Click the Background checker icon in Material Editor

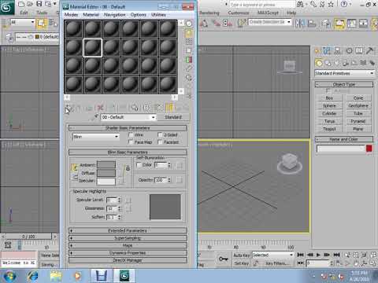pos(189,42)
